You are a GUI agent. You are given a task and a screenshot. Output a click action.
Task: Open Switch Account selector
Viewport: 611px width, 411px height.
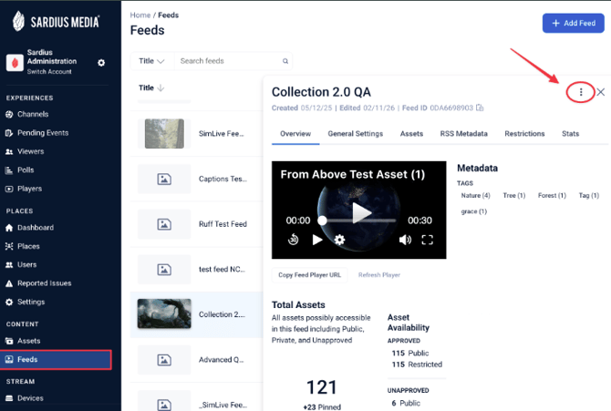(50, 71)
